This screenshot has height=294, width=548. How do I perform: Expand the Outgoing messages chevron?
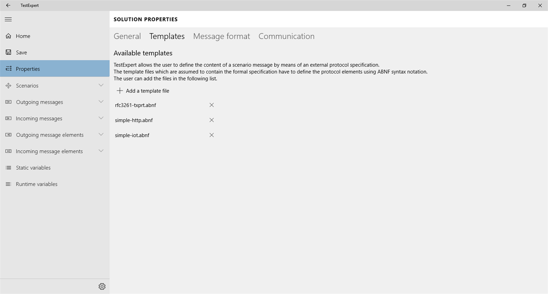[101, 102]
